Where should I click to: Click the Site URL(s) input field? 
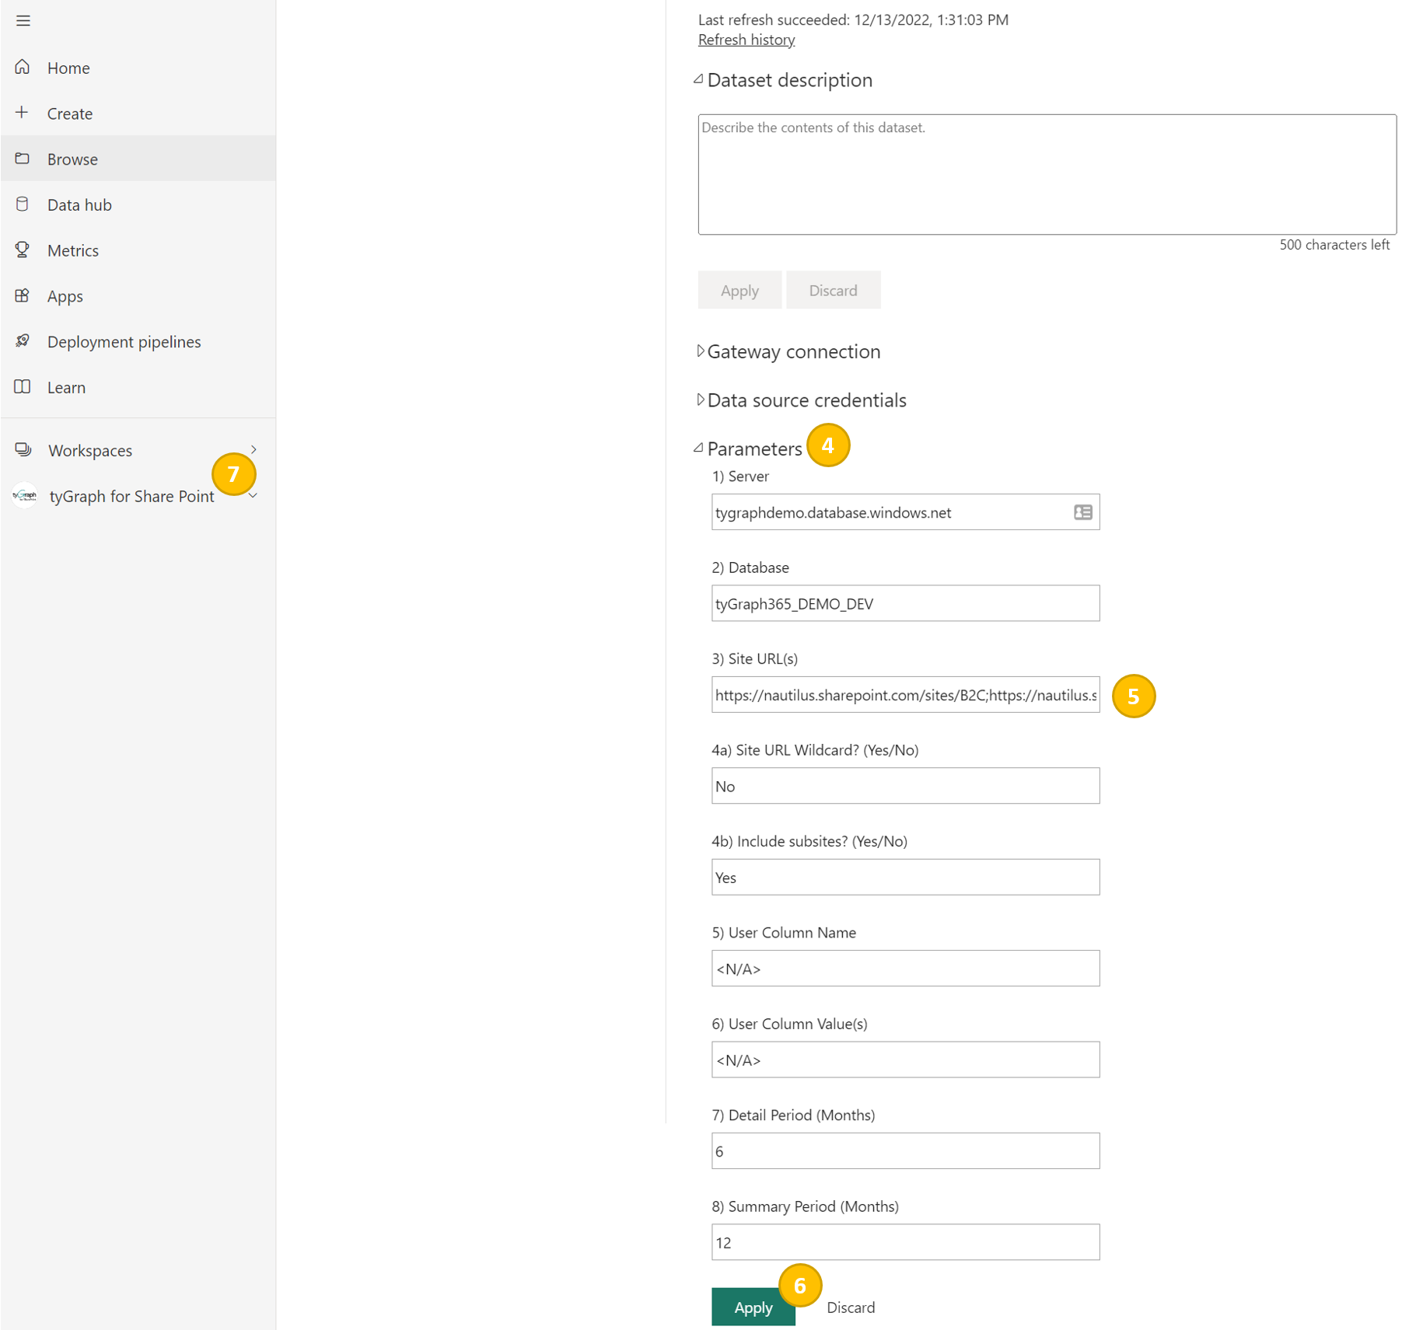905,695
